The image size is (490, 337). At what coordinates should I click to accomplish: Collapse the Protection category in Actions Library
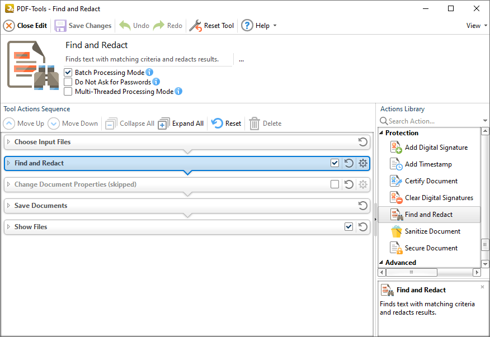tap(381, 133)
